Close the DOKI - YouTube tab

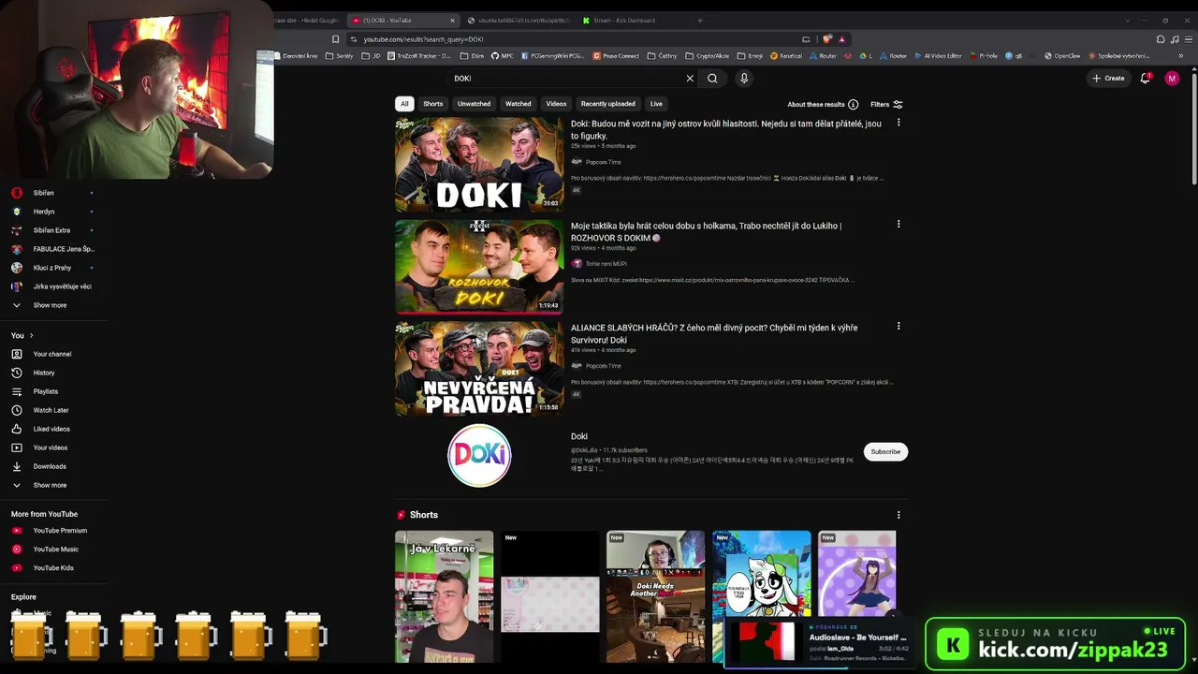tap(452, 21)
